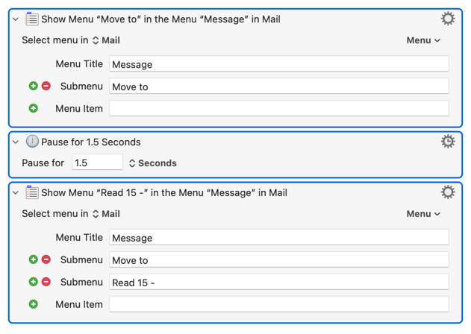This screenshot has width=471, height=334.
Task: Open Menu popup in first action
Action: point(423,40)
